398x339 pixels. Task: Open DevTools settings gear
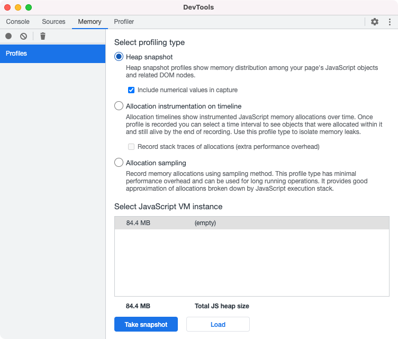375,22
